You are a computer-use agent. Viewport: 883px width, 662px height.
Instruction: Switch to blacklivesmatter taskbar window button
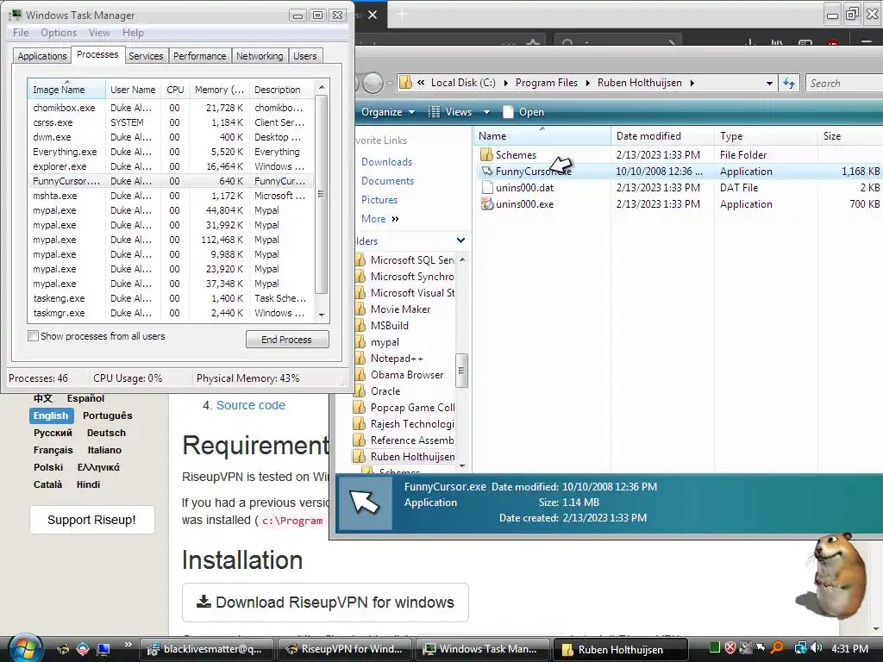pyautogui.click(x=206, y=649)
